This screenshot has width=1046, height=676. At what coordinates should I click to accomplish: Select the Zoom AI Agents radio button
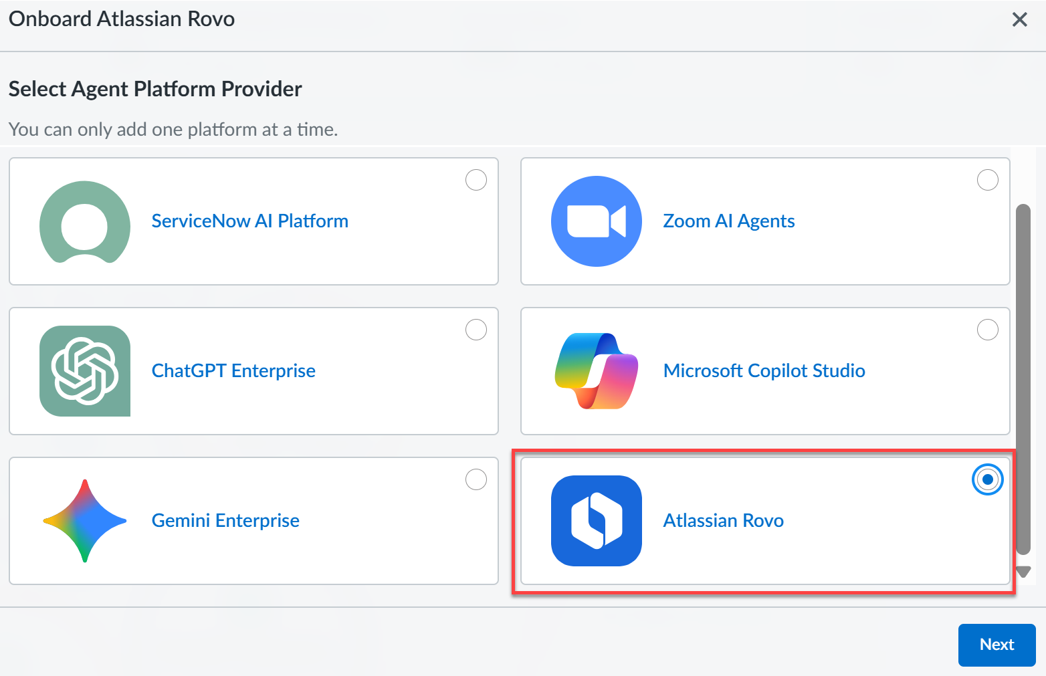point(987,180)
